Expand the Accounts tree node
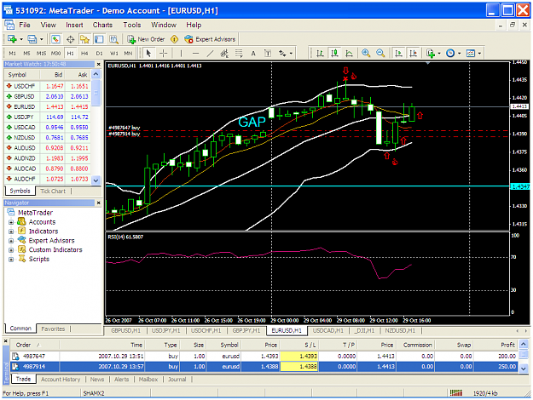Image resolution: width=533 pixels, height=400 pixels. click(x=11, y=223)
